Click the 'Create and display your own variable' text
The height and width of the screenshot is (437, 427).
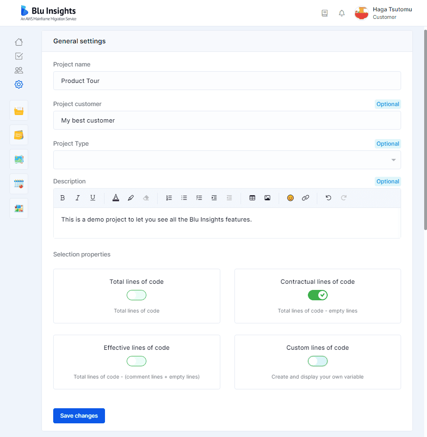pyautogui.click(x=318, y=377)
